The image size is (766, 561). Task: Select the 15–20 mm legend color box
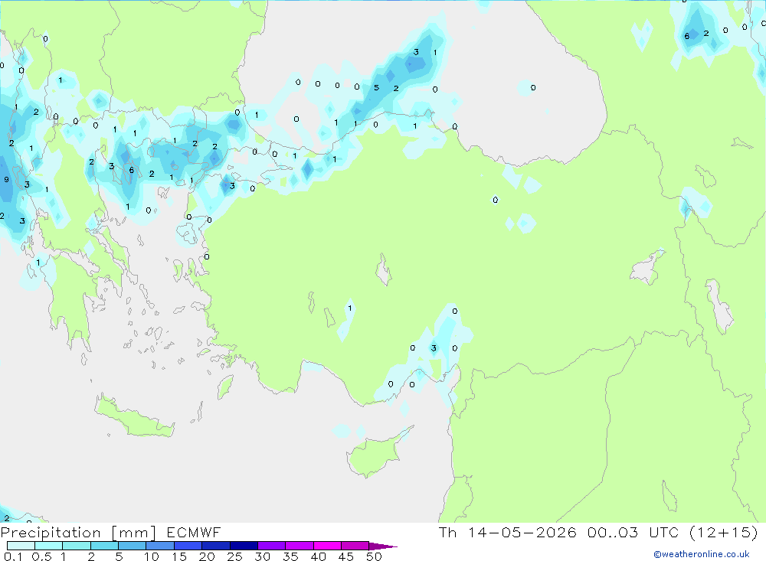pyautogui.click(x=188, y=546)
